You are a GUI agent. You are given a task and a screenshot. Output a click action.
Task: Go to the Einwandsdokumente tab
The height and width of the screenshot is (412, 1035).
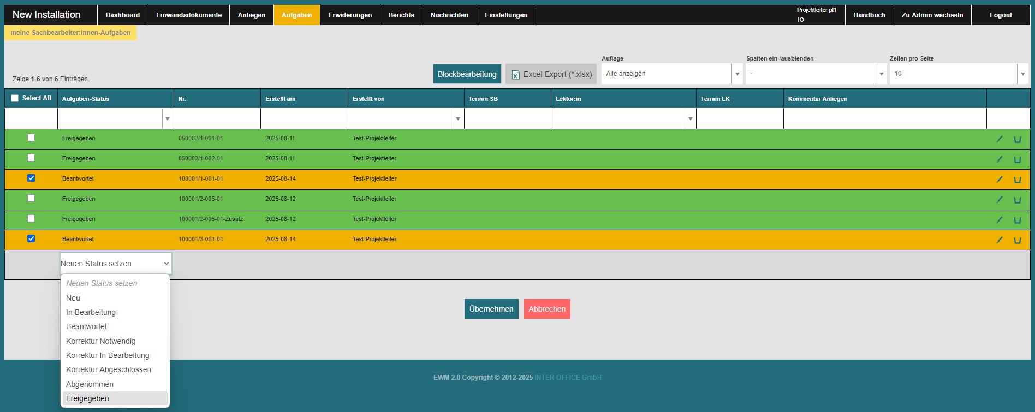(x=189, y=15)
